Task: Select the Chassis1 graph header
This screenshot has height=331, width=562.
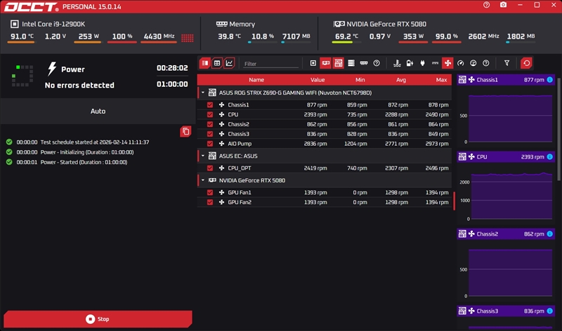Action: (x=506, y=80)
